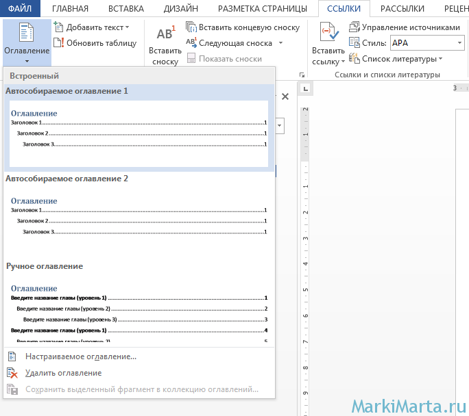This screenshot has width=469, height=416.
Task: Open the Оглавление dropdown arrow
Action: coord(27,61)
